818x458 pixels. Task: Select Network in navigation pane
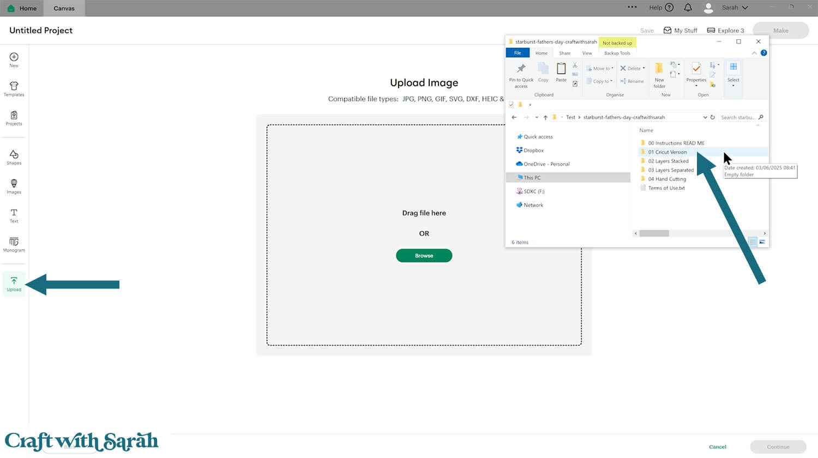(530, 205)
